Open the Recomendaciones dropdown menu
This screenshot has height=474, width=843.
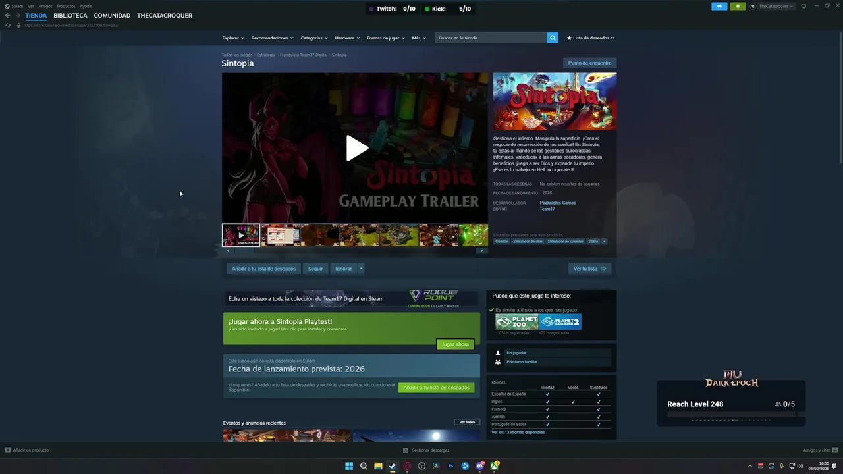(272, 38)
